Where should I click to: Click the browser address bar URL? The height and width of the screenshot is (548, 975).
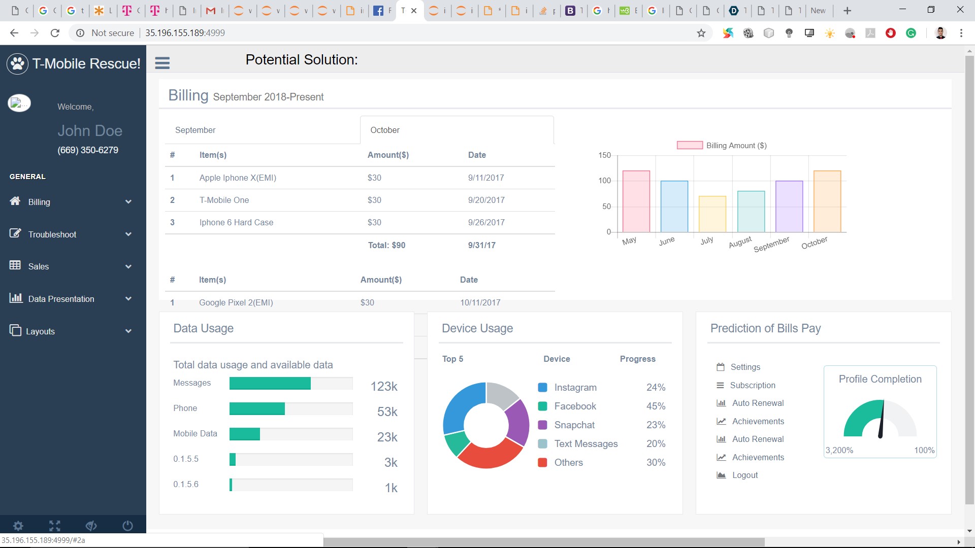[x=185, y=33]
